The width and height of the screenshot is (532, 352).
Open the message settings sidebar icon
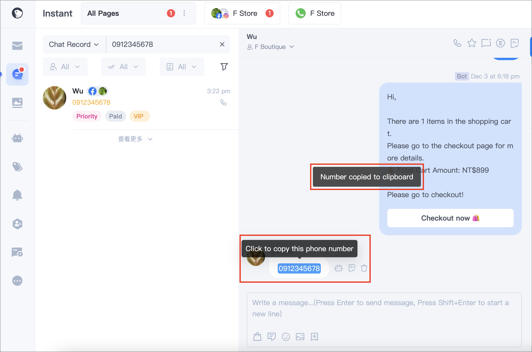[x=17, y=252]
